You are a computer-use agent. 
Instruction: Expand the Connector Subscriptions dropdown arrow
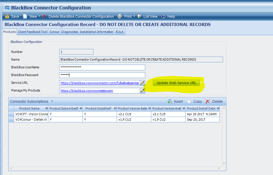pyautogui.click(x=52, y=101)
